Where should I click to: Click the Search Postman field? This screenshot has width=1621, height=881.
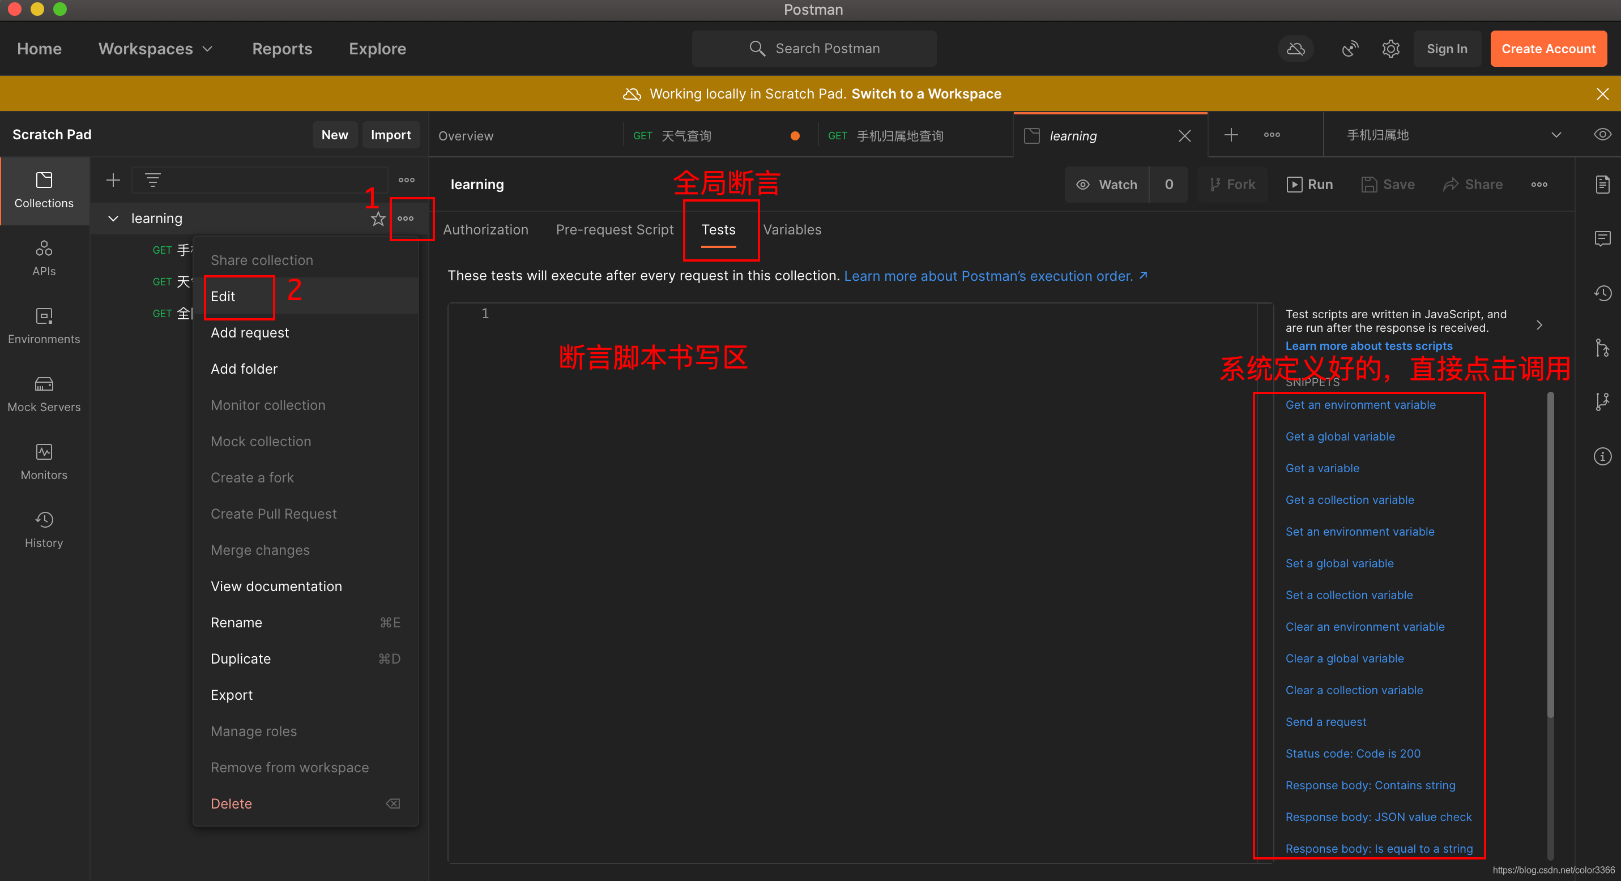coord(814,49)
